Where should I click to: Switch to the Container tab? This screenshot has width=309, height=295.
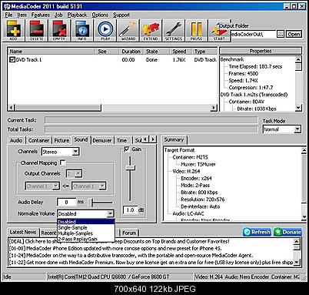point(38,140)
